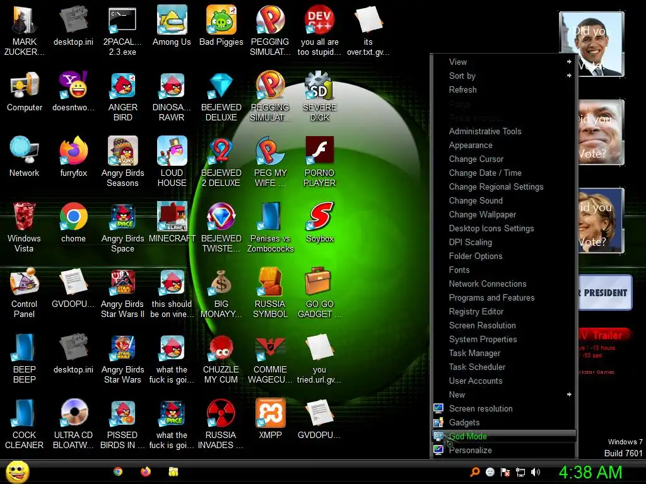The image size is (646, 484).
Task: Launch the BEJEWED DELUXE diamond icon
Action: click(x=221, y=96)
